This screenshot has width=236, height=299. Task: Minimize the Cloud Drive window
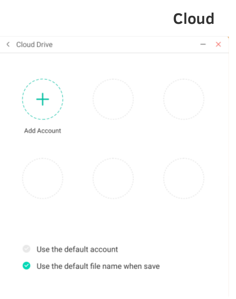(x=203, y=44)
